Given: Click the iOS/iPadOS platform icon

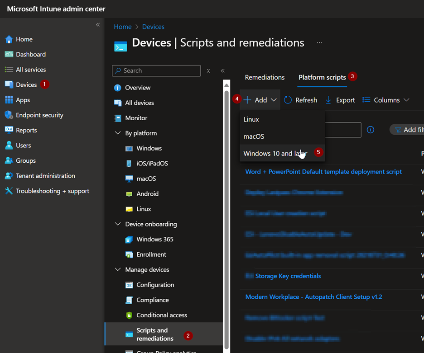Looking at the screenshot, I should point(129,164).
